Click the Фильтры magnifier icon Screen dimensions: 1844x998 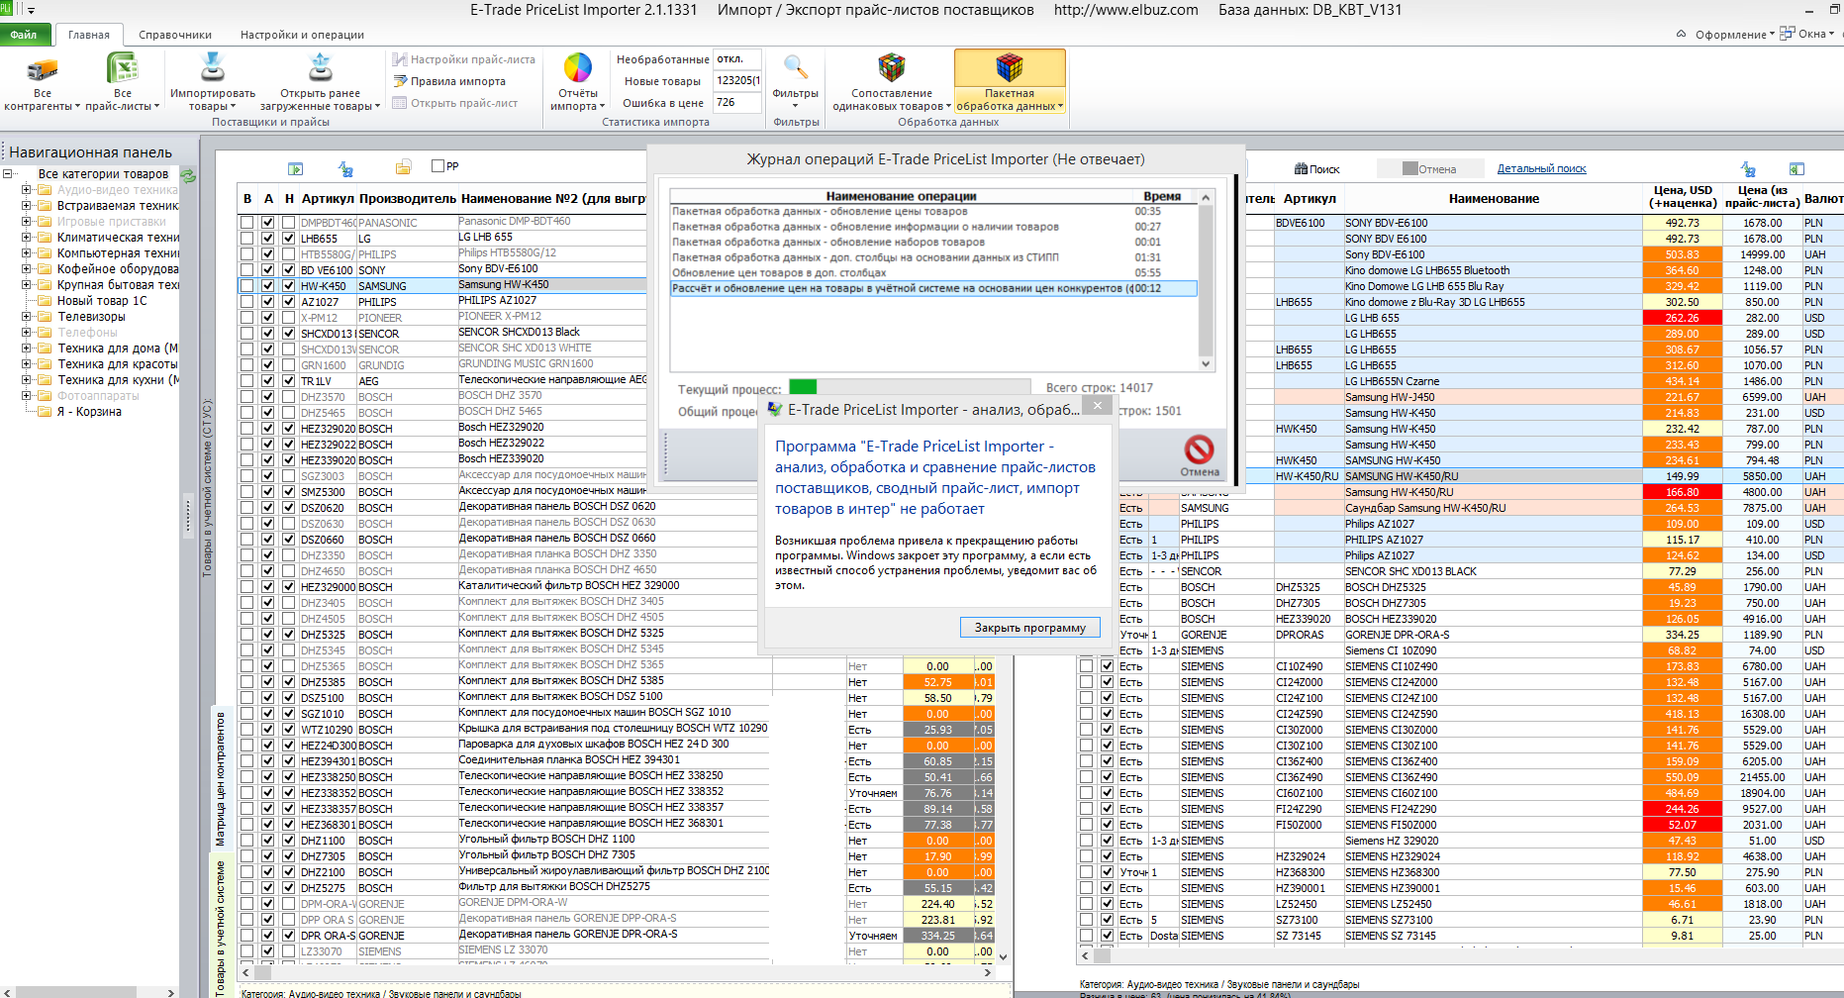[x=795, y=67]
